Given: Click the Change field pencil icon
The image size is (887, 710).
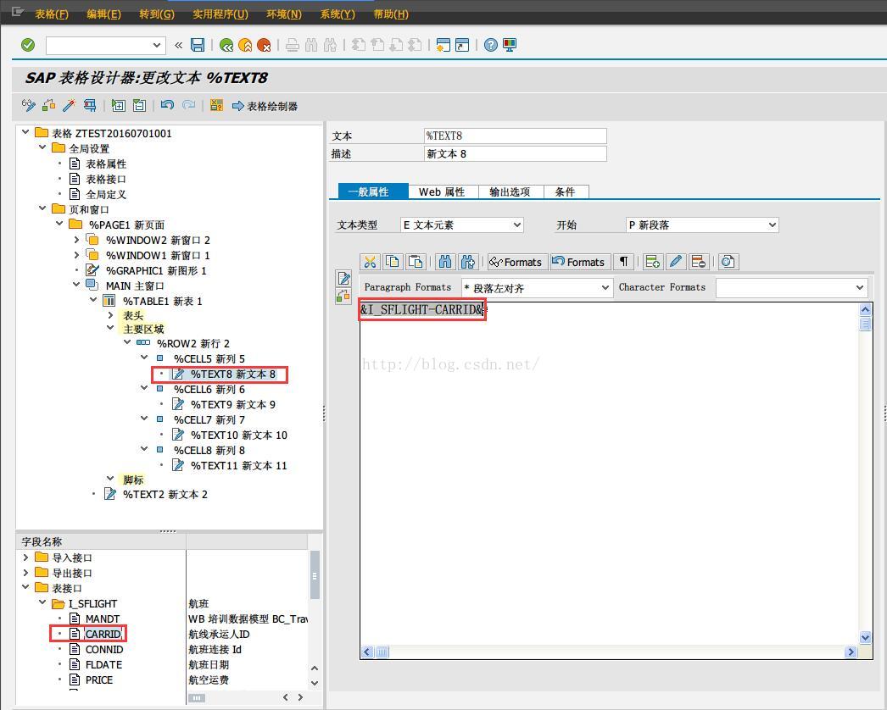Looking at the screenshot, I should pyautogui.click(x=676, y=262).
